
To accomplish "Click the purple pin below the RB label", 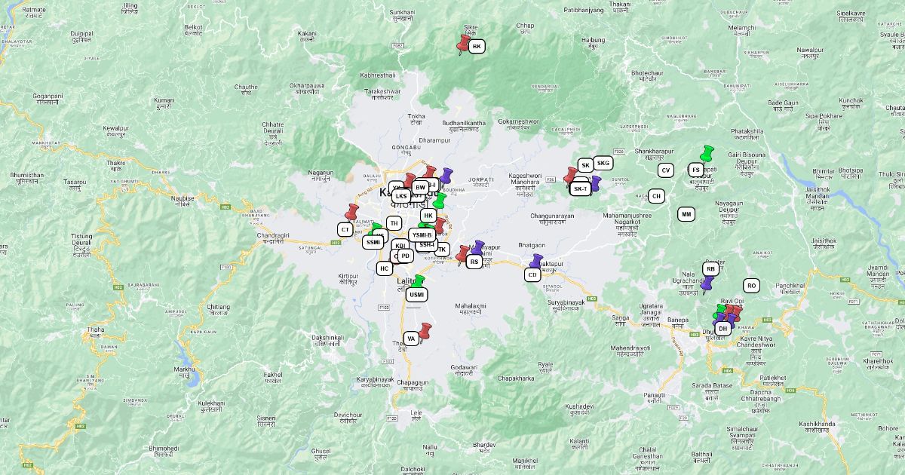I will pyautogui.click(x=707, y=284).
